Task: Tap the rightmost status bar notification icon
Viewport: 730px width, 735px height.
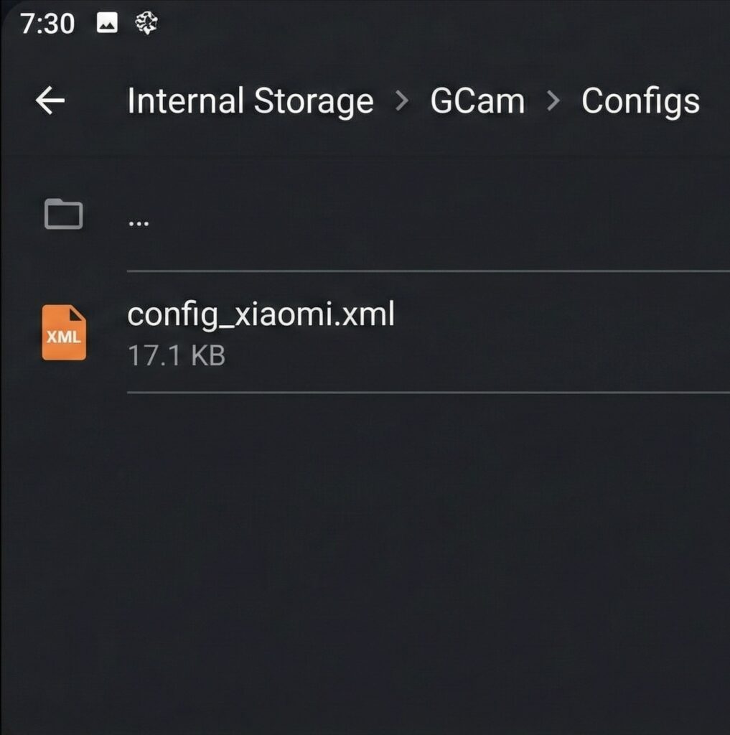Action: tap(146, 24)
